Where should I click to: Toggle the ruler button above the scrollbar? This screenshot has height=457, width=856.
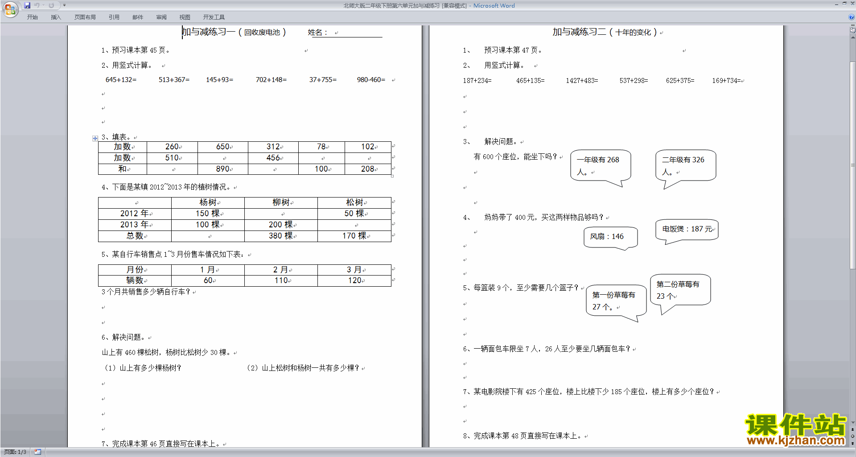click(853, 30)
